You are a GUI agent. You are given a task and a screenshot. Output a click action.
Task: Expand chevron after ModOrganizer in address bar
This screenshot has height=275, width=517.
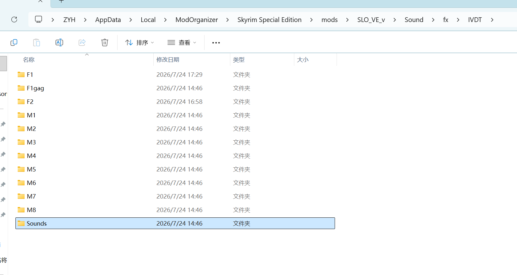227,20
